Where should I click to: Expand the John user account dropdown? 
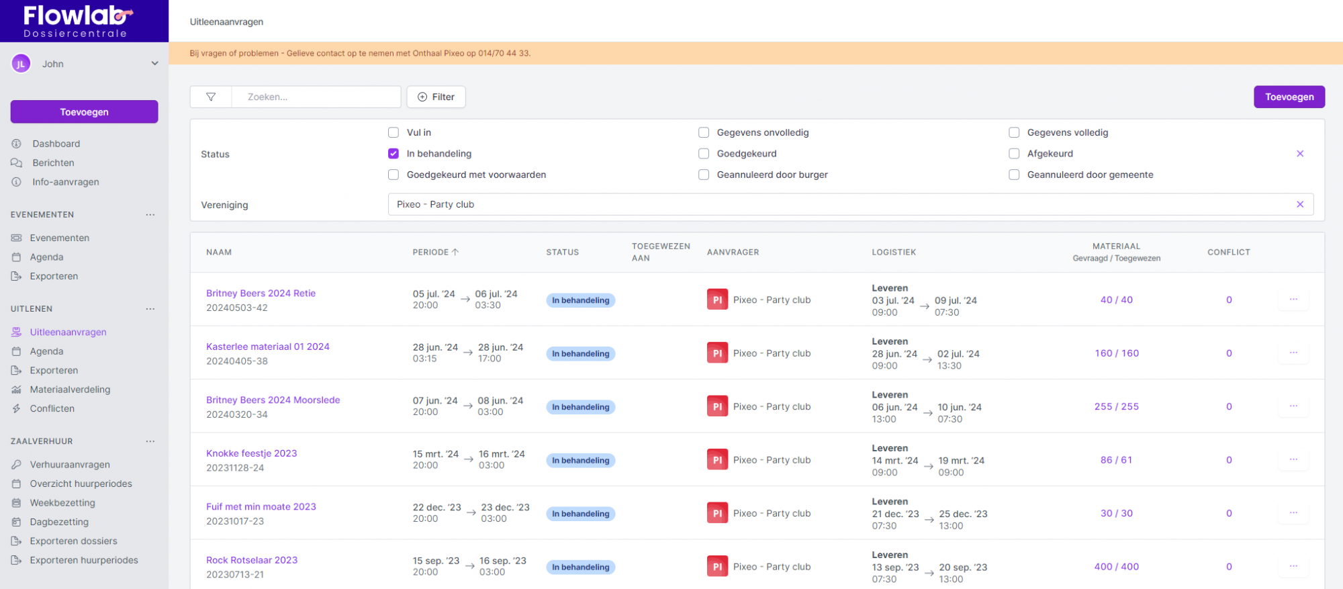[x=154, y=64]
